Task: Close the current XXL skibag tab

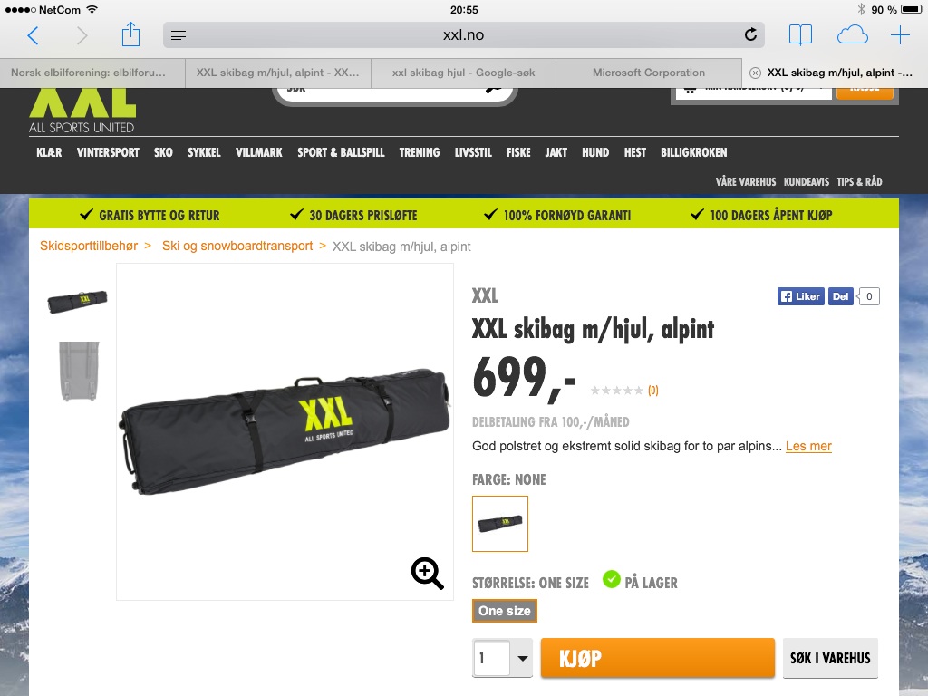Action: (x=755, y=72)
